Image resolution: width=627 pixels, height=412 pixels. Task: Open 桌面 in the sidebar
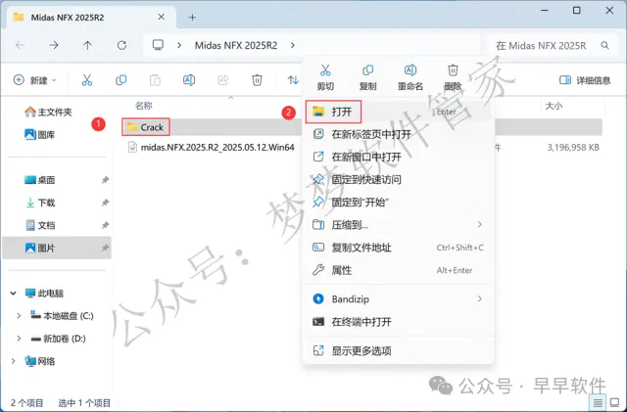click(x=40, y=180)
